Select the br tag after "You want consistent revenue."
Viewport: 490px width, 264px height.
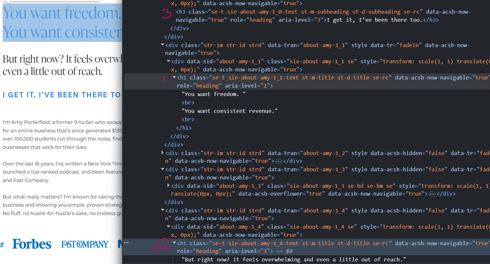pyautogui.click(x=188, y=119)
